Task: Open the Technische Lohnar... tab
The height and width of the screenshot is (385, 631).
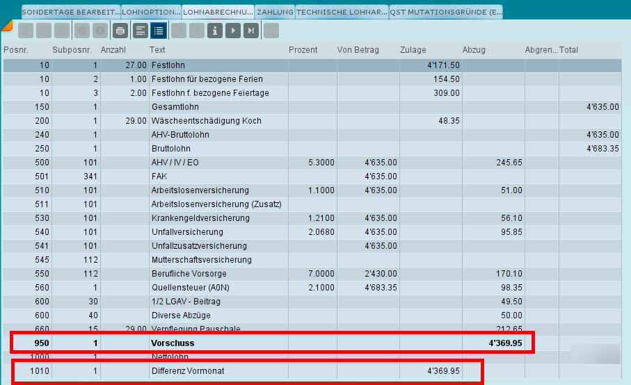Action: click(342, 12)
